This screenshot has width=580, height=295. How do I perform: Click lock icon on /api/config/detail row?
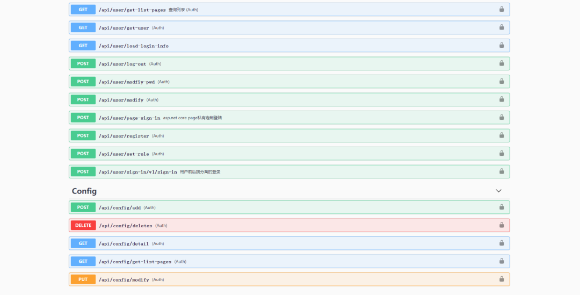(x=502, y=243)
